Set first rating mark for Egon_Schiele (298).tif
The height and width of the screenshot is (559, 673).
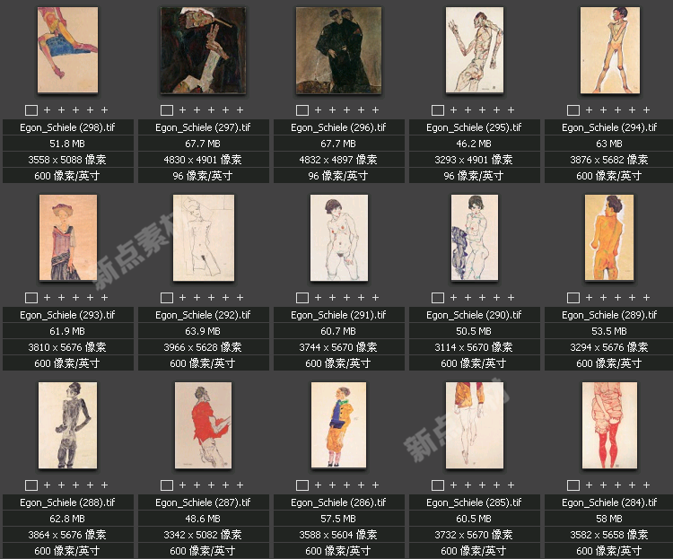pos(48,109)
